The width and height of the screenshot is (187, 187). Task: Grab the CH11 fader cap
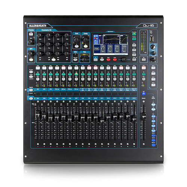102,121
